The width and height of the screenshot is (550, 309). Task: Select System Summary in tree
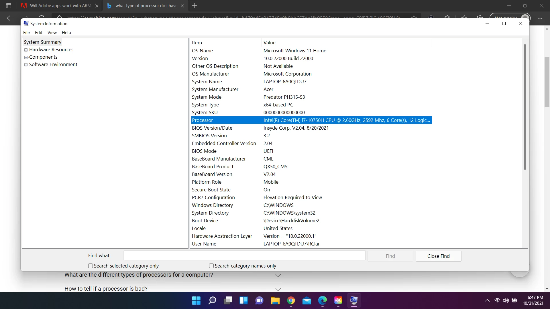pos(42,42)
